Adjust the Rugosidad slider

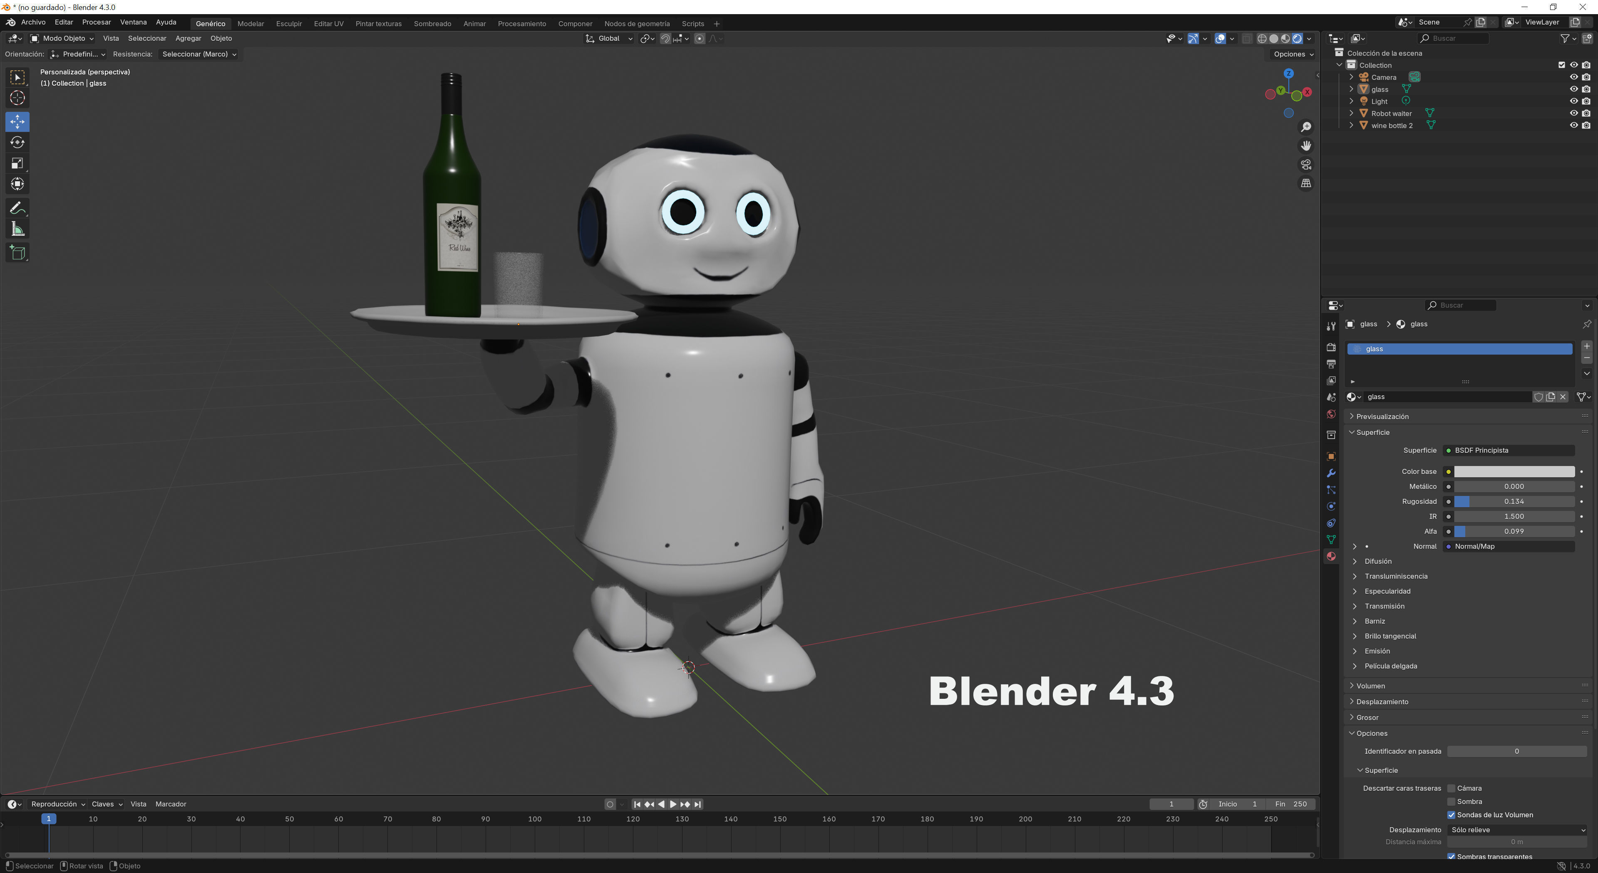(x=1514, y=502)
